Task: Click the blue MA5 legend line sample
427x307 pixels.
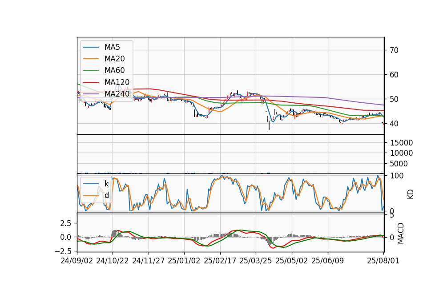Action: click(x=91, y=47)
